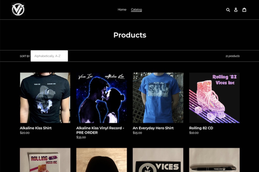
Task: Click the Vices Inc store logo
Action: pos(18,9)
